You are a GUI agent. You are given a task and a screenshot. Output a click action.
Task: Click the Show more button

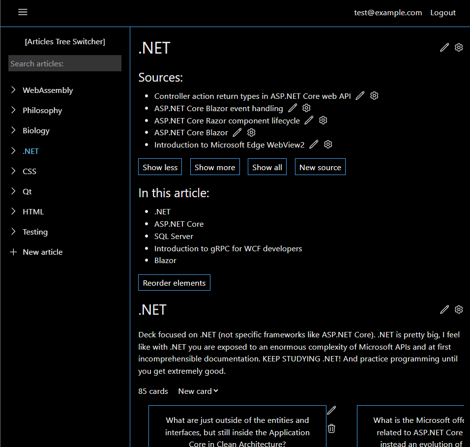tap(215, 167)
